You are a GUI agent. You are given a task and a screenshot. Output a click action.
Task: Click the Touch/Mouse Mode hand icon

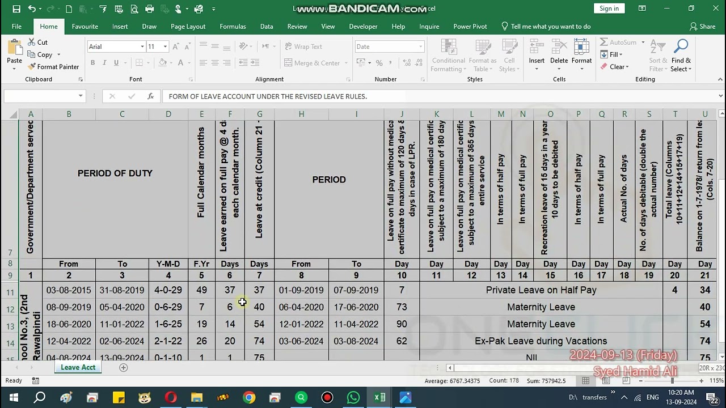coord(179,8)
